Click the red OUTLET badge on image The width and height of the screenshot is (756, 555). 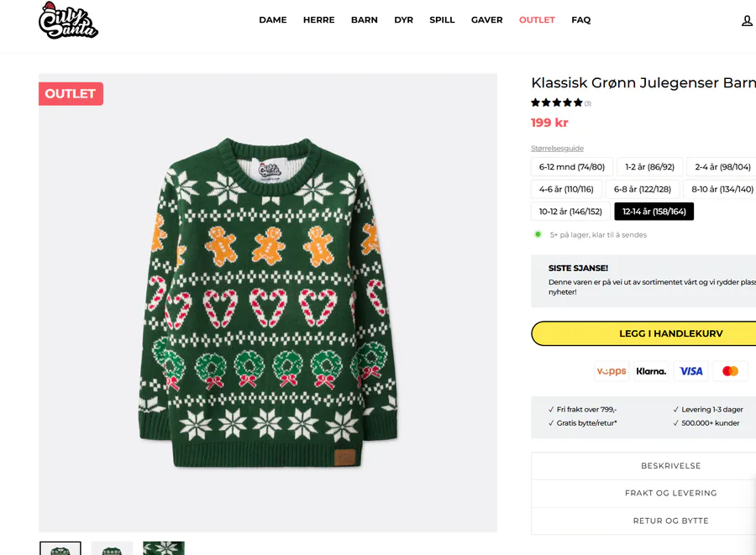(71, 94)
